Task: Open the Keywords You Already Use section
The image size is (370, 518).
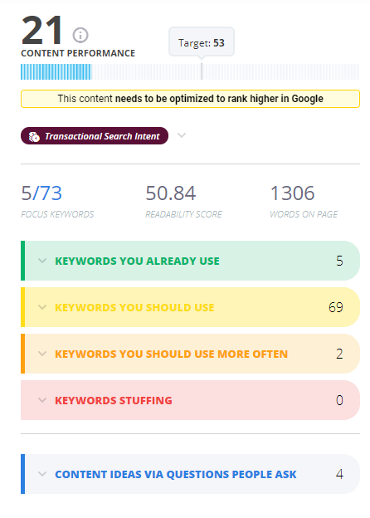Action: (190, 261)
